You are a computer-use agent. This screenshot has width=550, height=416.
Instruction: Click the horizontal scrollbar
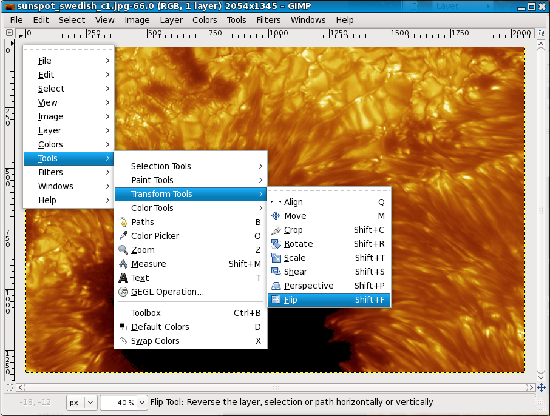(273, 386)
